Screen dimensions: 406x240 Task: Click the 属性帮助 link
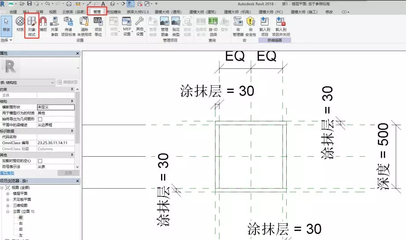(x=7, y=173)
